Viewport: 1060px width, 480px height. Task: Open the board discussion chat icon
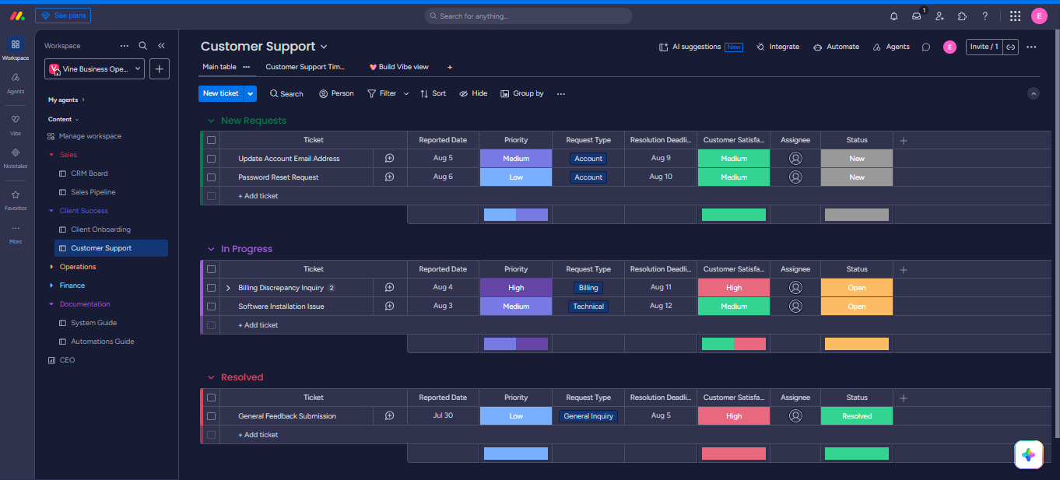tap(926, 47)
